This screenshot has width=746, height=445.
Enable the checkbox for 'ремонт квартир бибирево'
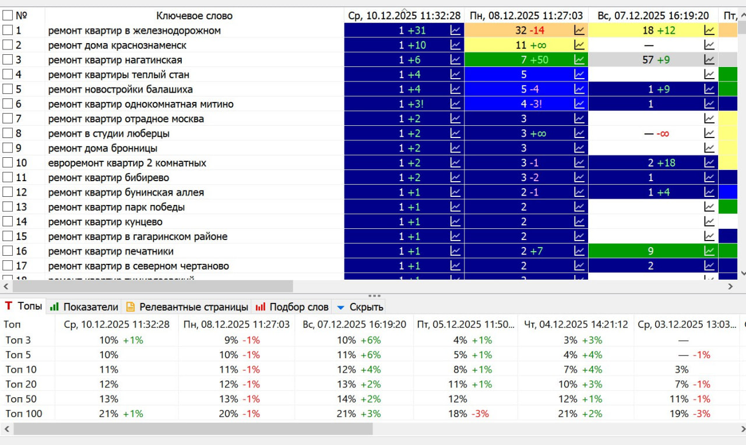point(8,177)
